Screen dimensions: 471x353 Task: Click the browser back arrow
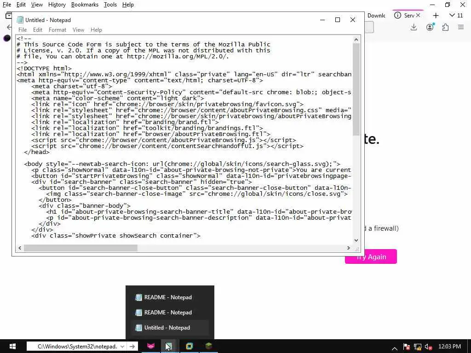click(x=9, y=27)
